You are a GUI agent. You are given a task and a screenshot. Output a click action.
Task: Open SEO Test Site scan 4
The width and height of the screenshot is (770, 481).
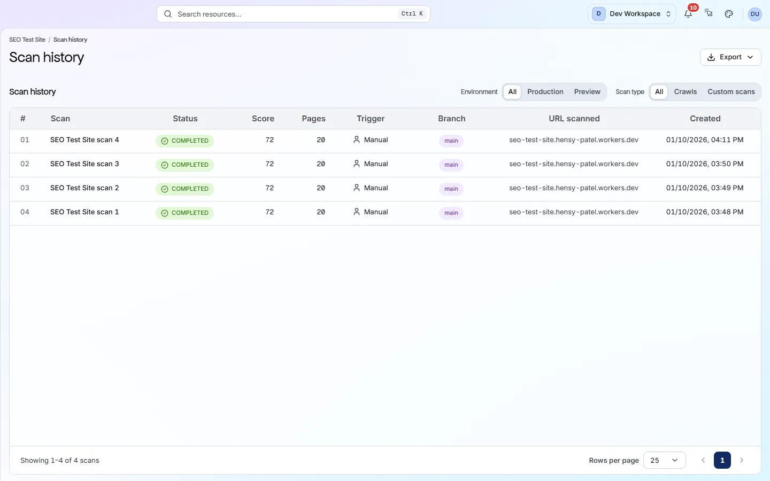84,140
